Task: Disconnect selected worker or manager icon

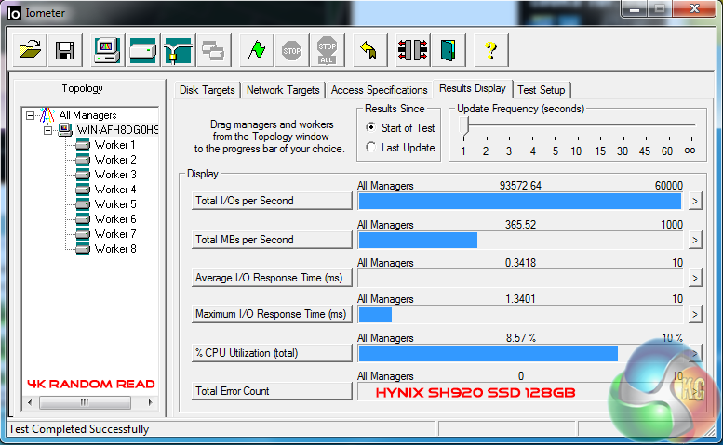Action: click(x=413, y=49)
